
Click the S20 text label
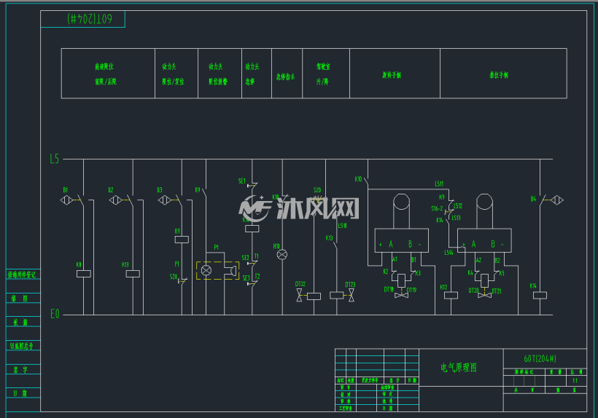[x=317, y=189]
